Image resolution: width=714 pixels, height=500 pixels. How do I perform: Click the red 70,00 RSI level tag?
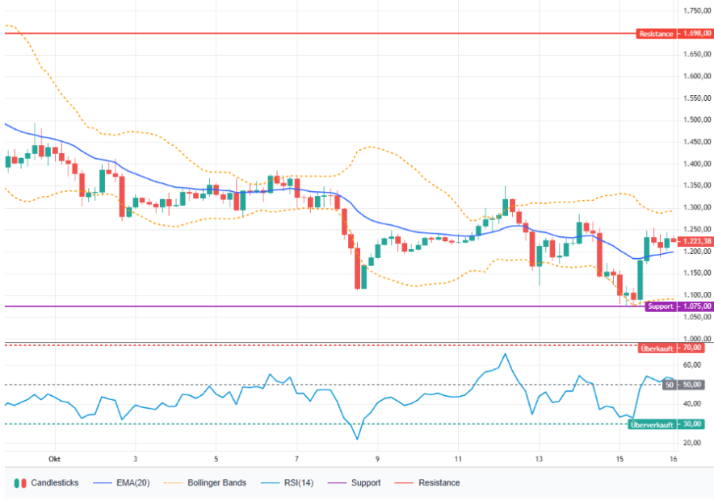(691, 348)
